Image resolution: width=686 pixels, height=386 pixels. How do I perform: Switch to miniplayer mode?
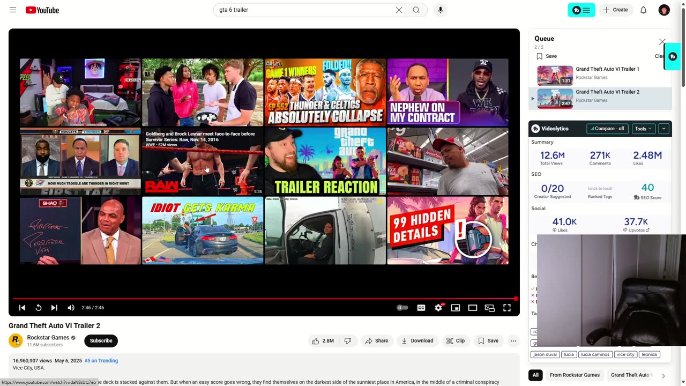tap(456, 308)
